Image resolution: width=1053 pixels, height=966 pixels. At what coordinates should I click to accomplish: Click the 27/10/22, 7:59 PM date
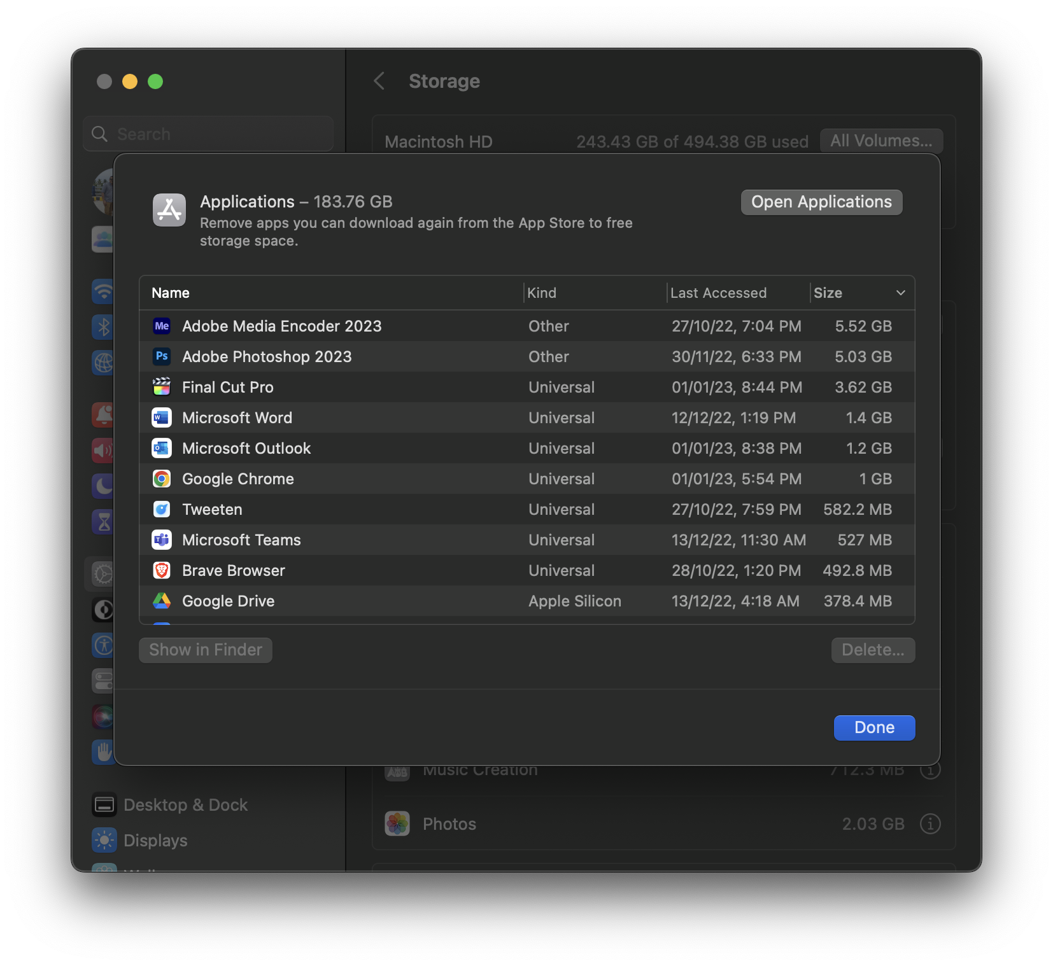(737, 509)
